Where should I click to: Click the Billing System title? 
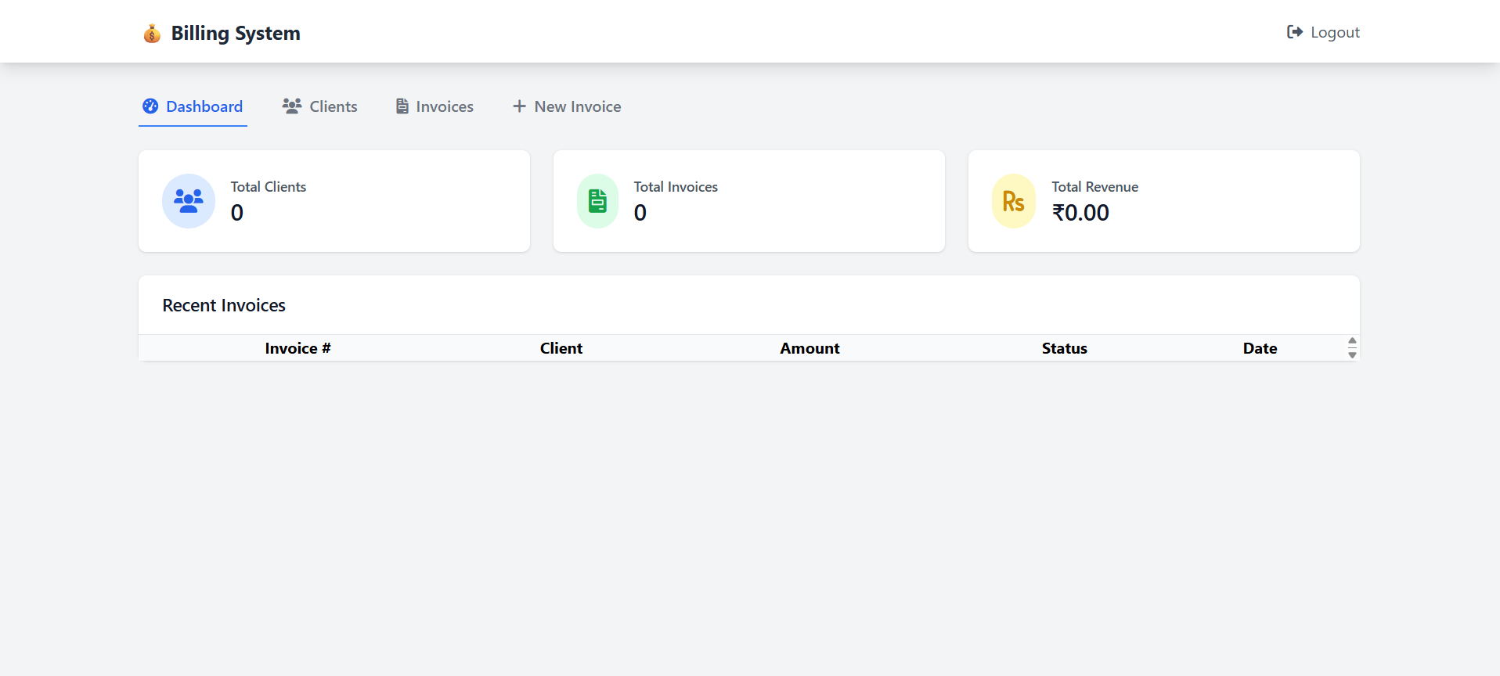click(236, 34)
